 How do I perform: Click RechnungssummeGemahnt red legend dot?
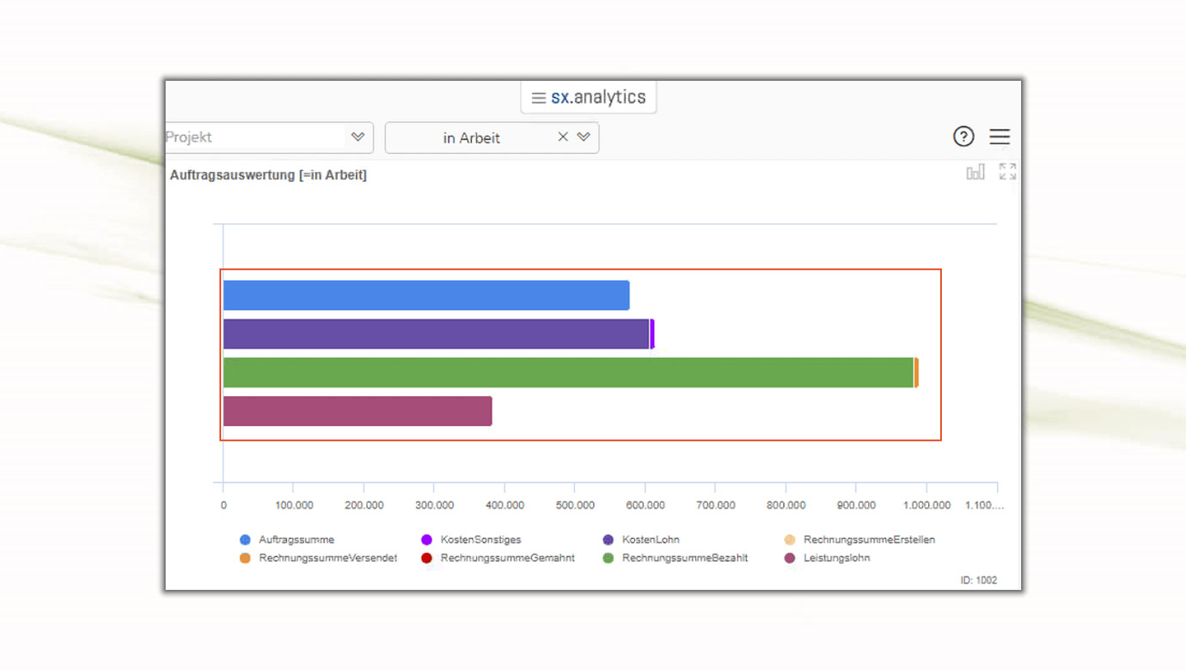(426, 557)
